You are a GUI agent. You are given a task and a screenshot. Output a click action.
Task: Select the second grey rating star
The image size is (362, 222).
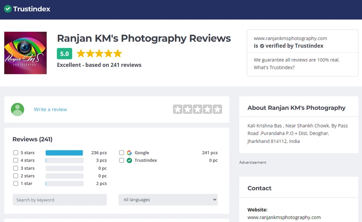188,109
